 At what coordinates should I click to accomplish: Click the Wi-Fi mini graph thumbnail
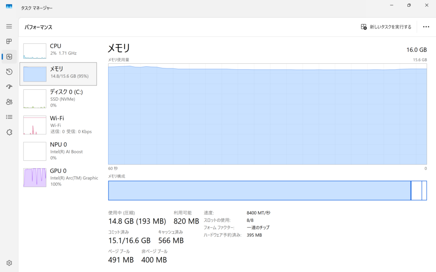click(x=35, y=125)
